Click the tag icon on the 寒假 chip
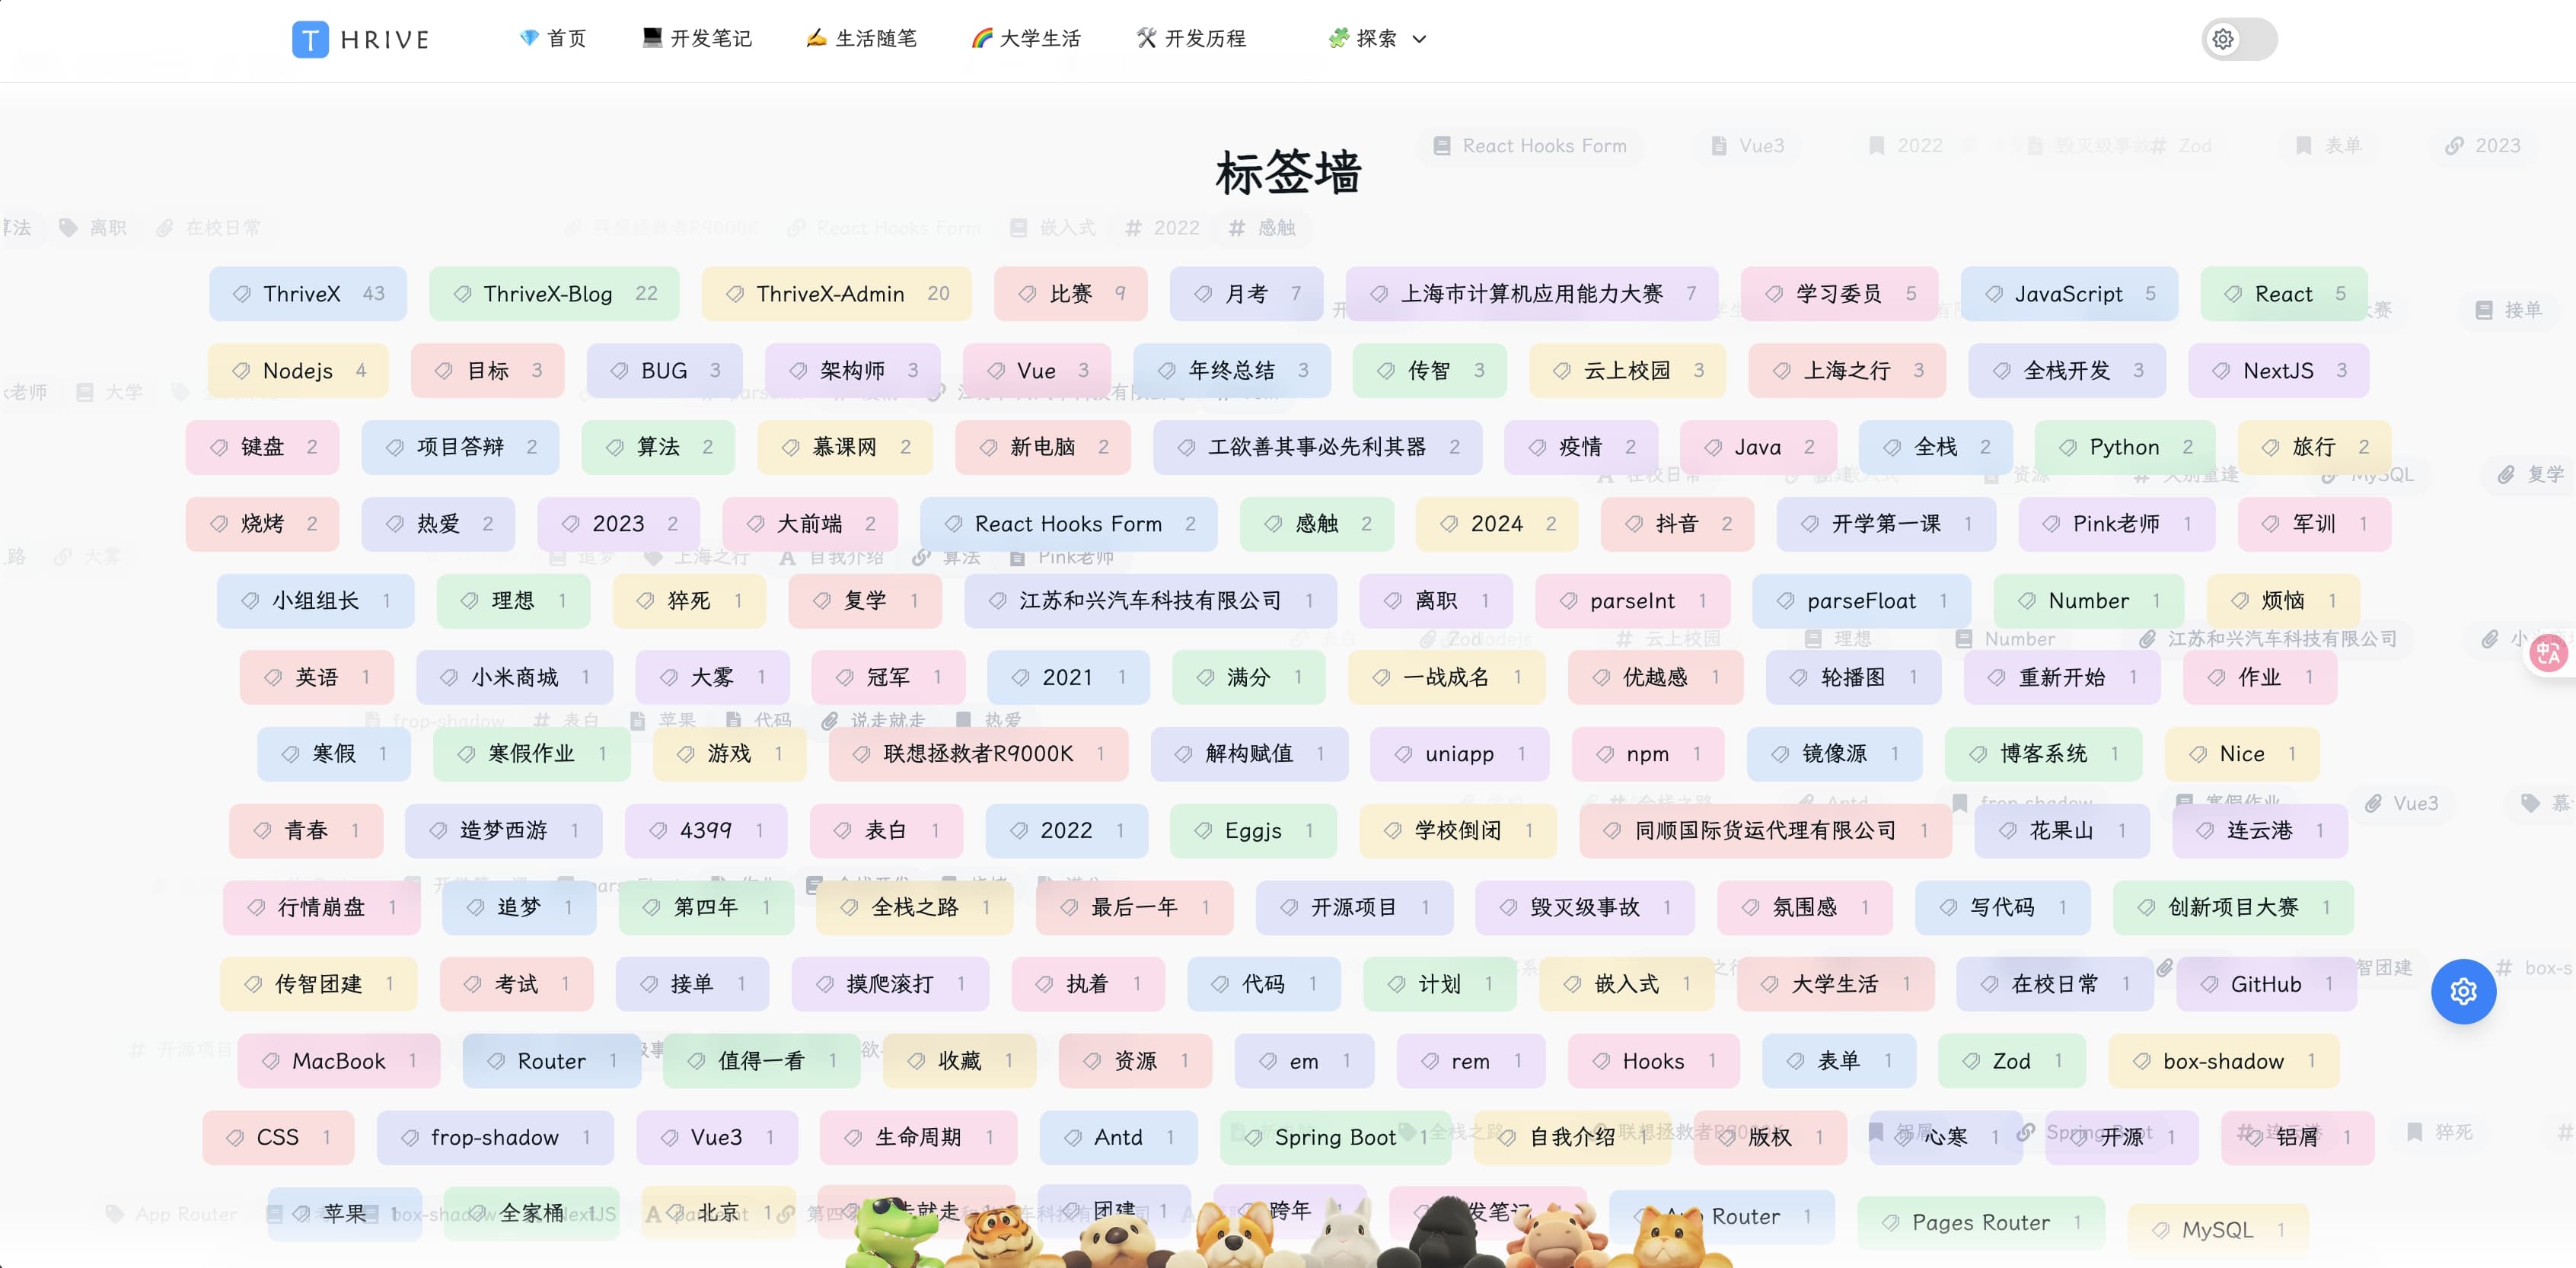The height and width of the screenshot is (1268, 2576). pyautogui.click(x=289, y=754)
